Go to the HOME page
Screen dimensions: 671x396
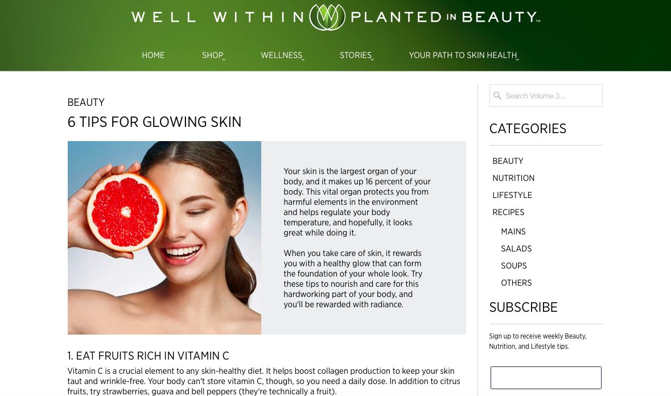(x=153, y=55)
